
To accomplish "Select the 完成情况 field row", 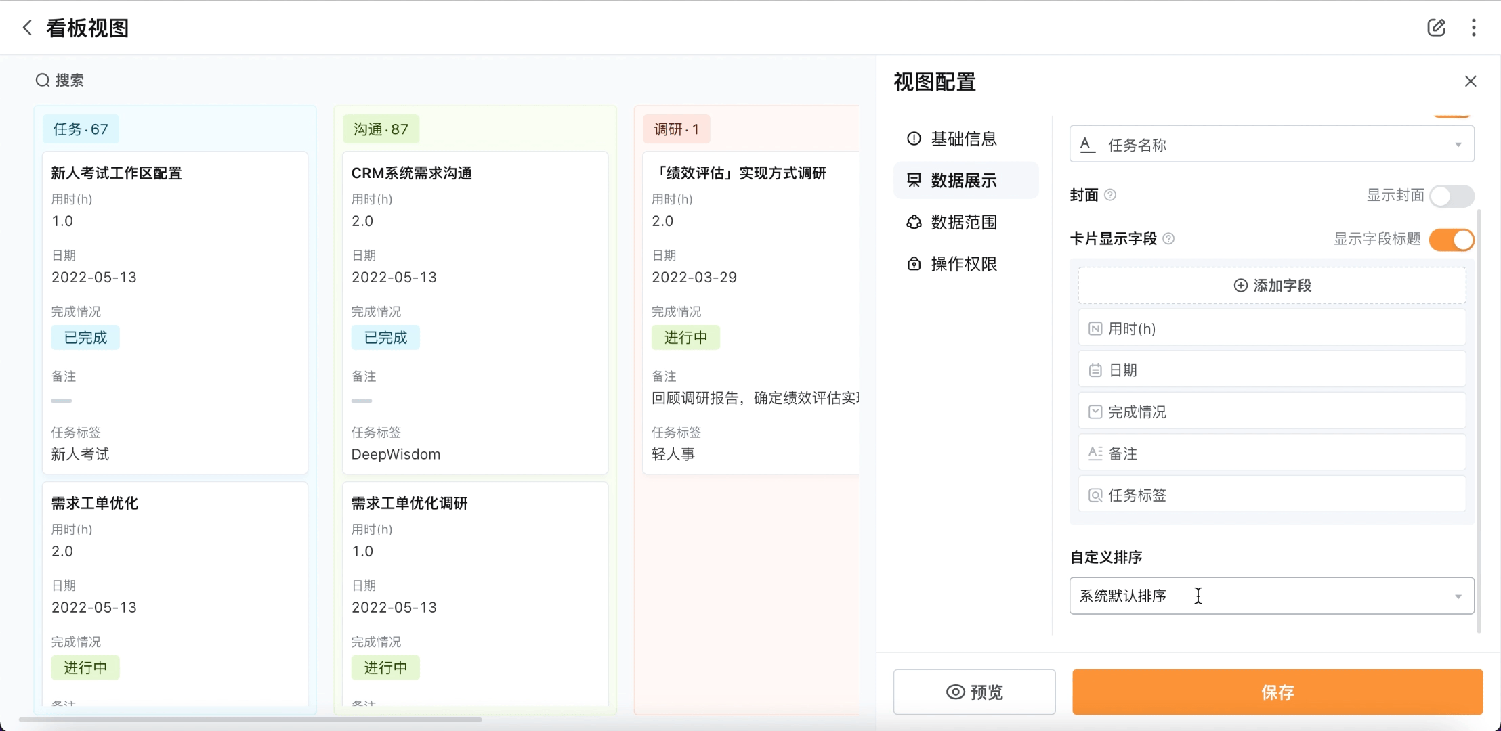I will [1272, 412].
